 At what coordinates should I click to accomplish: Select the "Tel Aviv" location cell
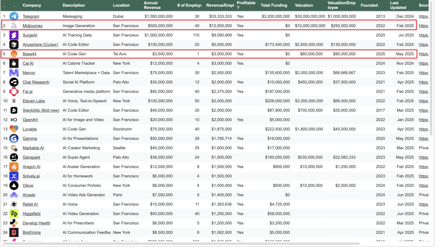[120, 54]
